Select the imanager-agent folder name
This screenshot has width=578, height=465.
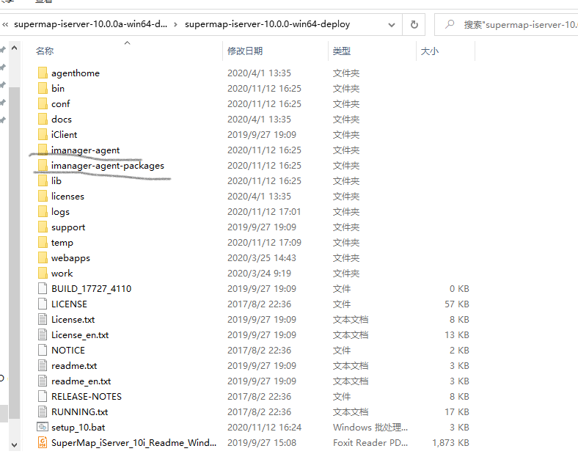pyautogui.click(x=86, y=150)
